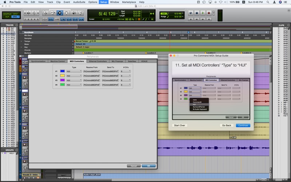Image resolution: width=291 pixels, height=182 pixels.
Task: Click the Fast Forward transport button
Action: (x=203, y=19)
